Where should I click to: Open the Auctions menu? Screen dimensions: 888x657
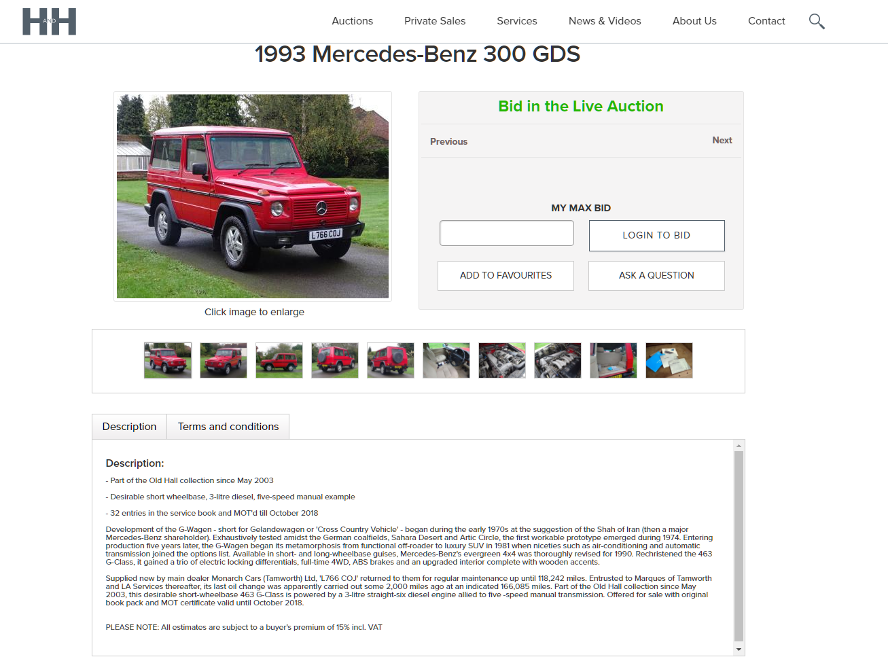352,21
